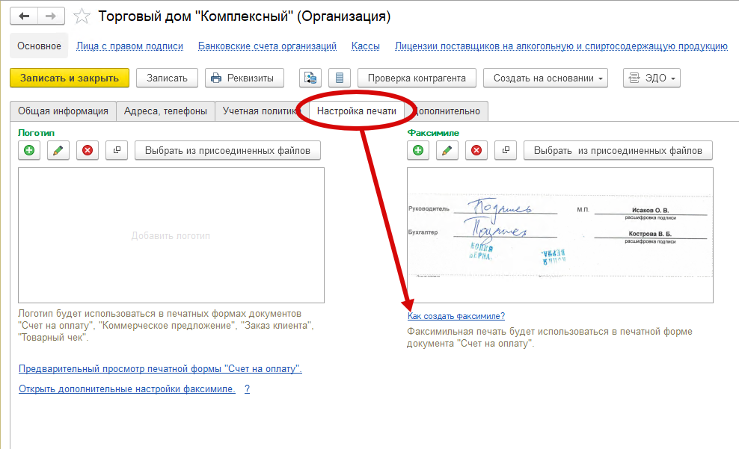Add a new facsimile with the green plus

pos(418,149)
